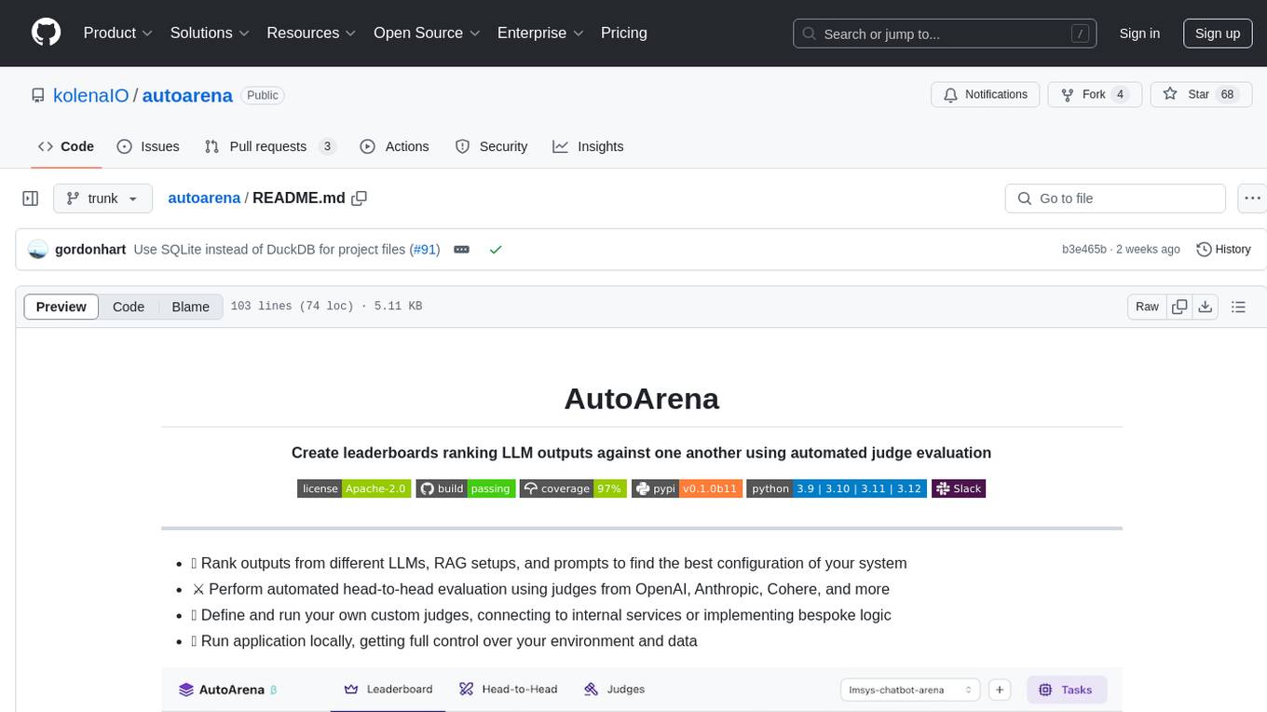The height and width of the screenshot is (712, 1267).
Task: Expand the Enterprise menu
Action: (x=541, y=33)
